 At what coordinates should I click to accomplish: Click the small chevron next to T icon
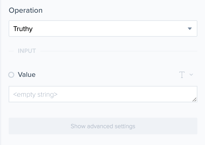[191, 75]
